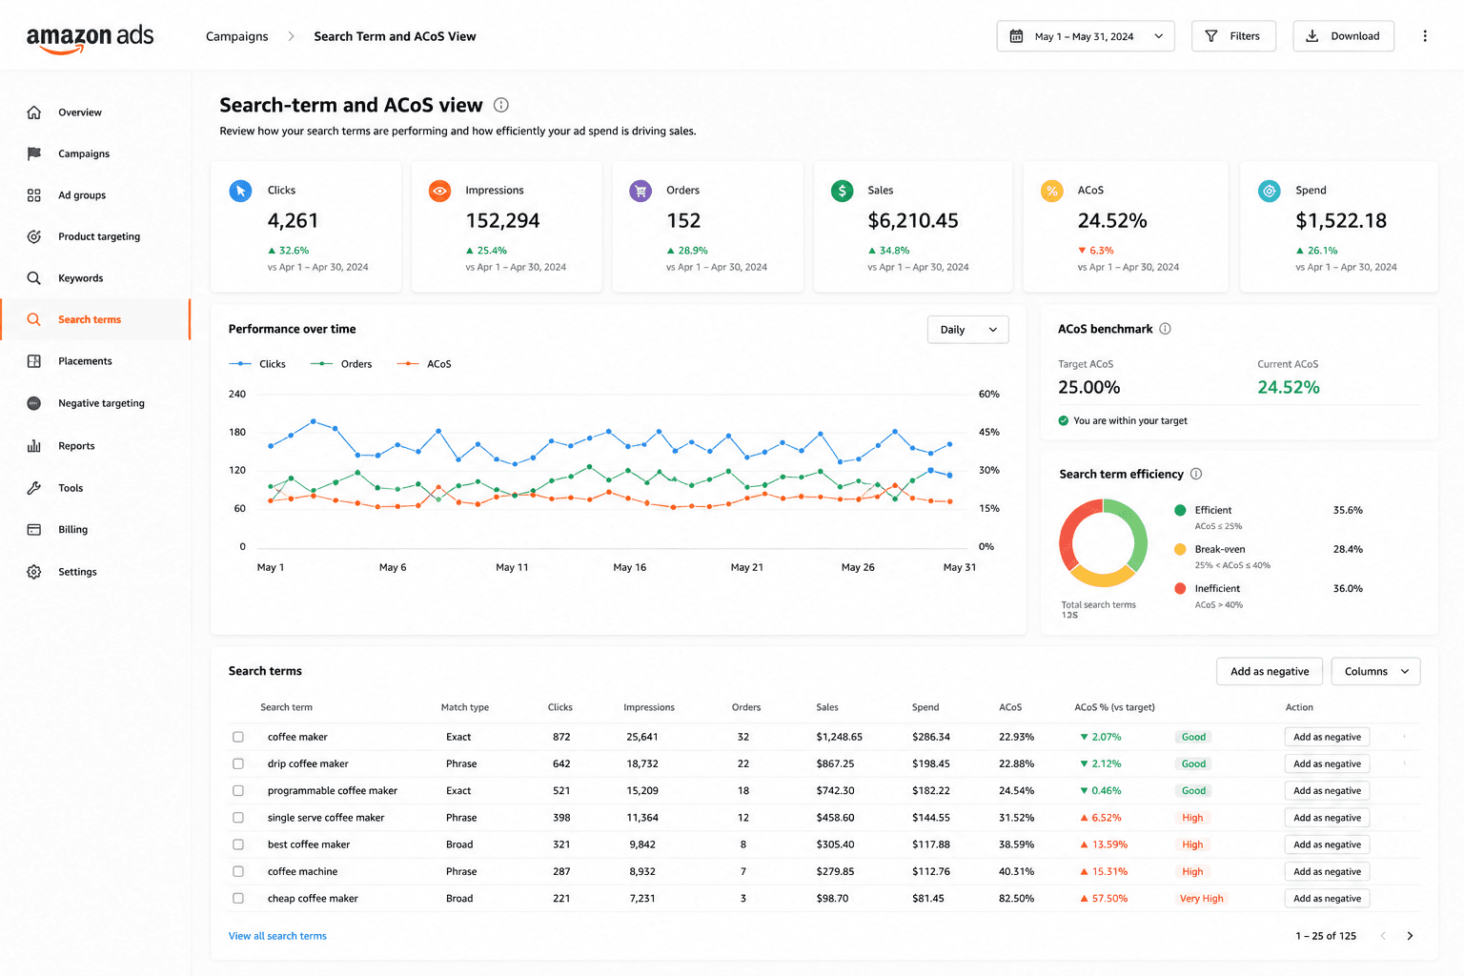The width and height of the screenshot is (1464, 976).
Task: Open the Daily interval dropdown
Action: [967, 330]
